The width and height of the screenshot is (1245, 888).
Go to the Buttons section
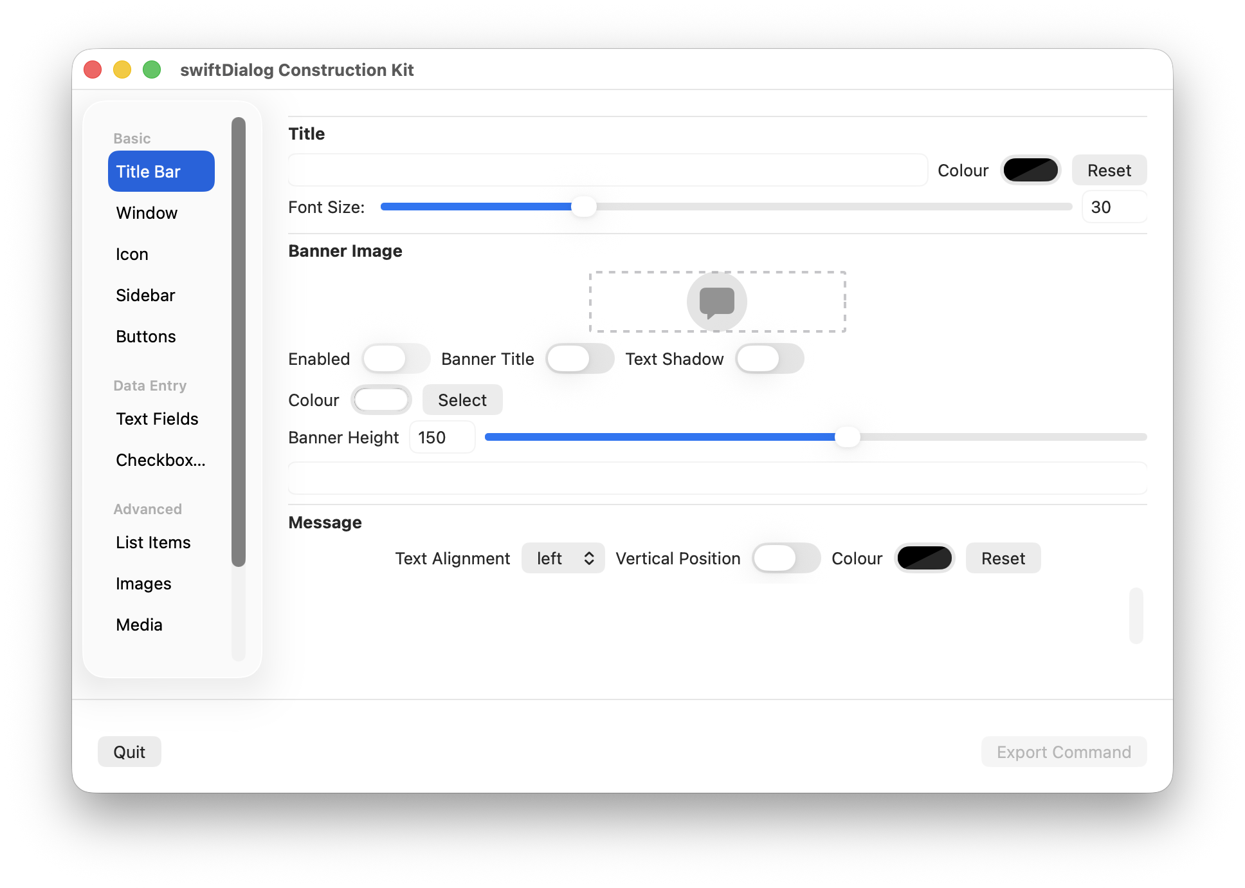(x=146, y=337)
